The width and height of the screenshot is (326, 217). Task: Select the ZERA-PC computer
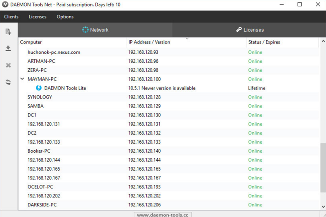[x=37, y=70]
